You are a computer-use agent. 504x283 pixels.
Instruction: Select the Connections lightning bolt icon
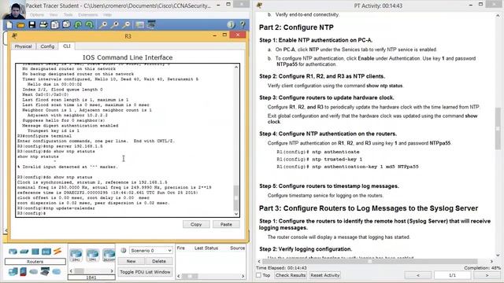(x=57, y=252)
